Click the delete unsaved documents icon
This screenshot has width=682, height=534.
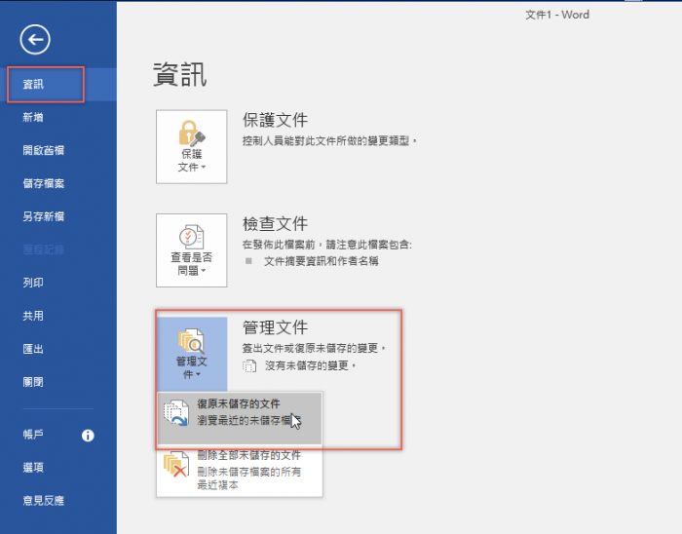point(176,464)
